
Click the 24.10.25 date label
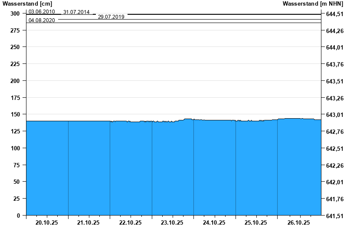tap(214, 222)
